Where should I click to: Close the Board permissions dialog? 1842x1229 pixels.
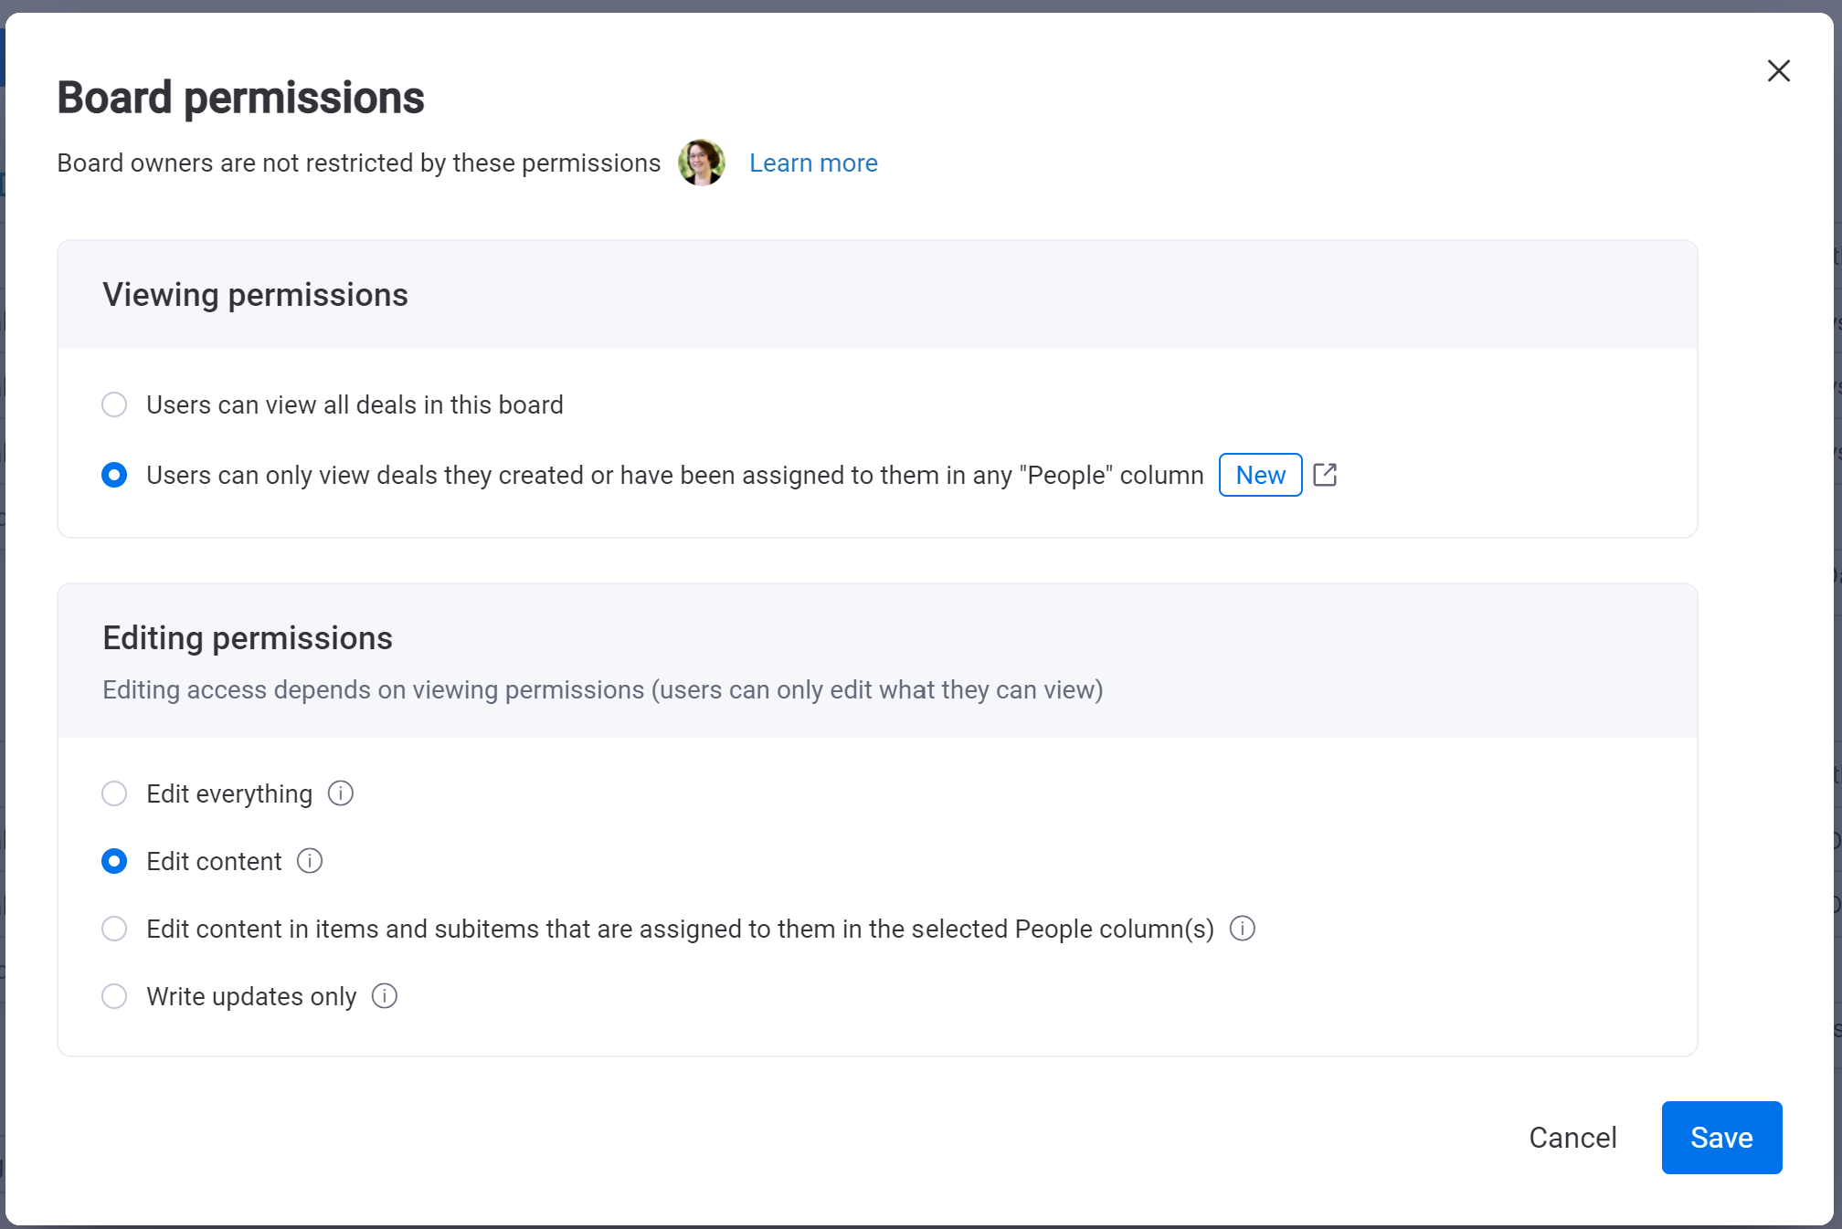[1778, 70]
